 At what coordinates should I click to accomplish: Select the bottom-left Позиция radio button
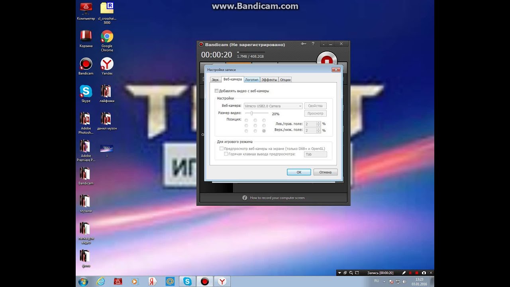coord(246,131)
